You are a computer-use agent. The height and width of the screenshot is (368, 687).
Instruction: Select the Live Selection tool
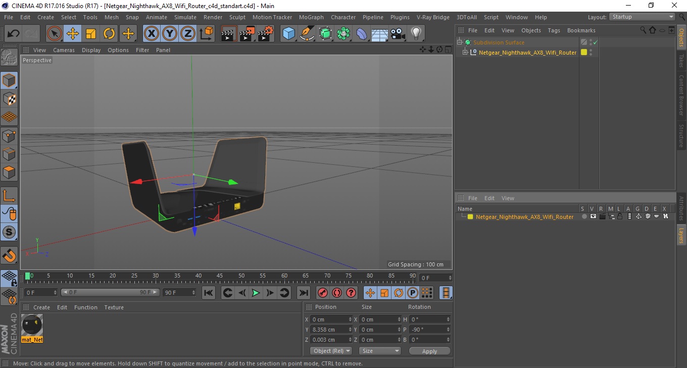[55, 34]
